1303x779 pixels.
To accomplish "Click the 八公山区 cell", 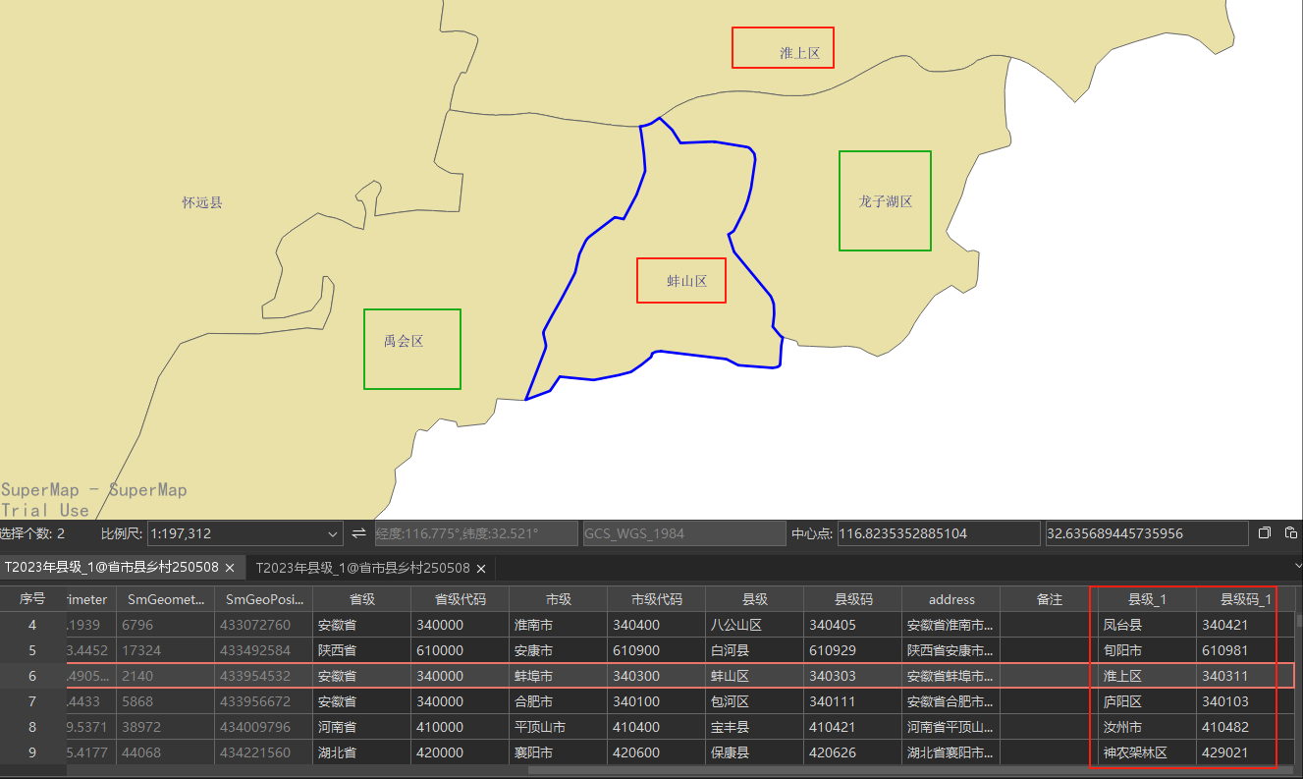I will pos(754,625).
